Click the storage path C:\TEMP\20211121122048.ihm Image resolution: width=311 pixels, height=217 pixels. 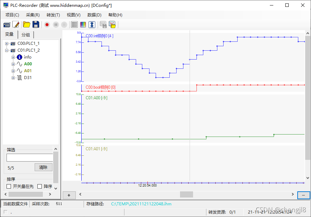tap(141, 204)
